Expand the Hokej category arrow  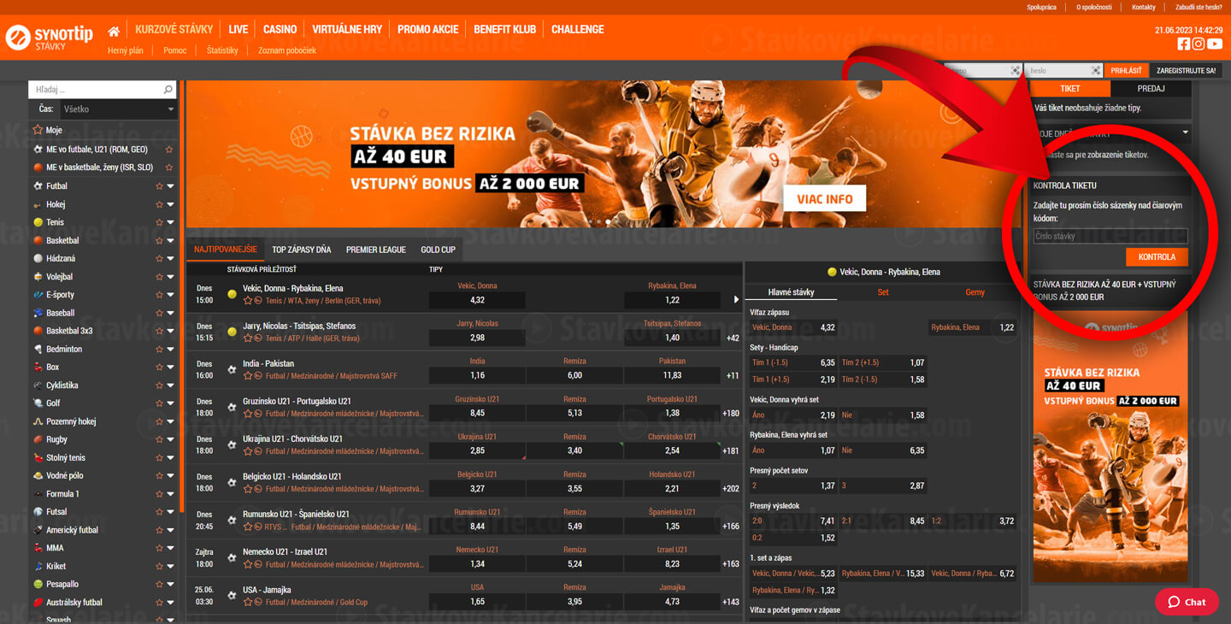coord(170,204)
